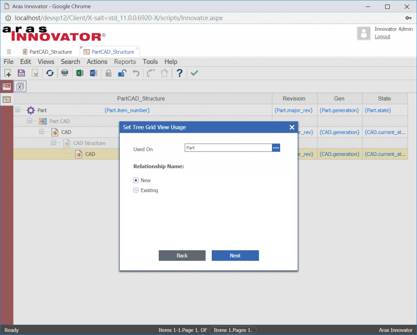
Task: Open the Views menu
Action: click(46, 62)
